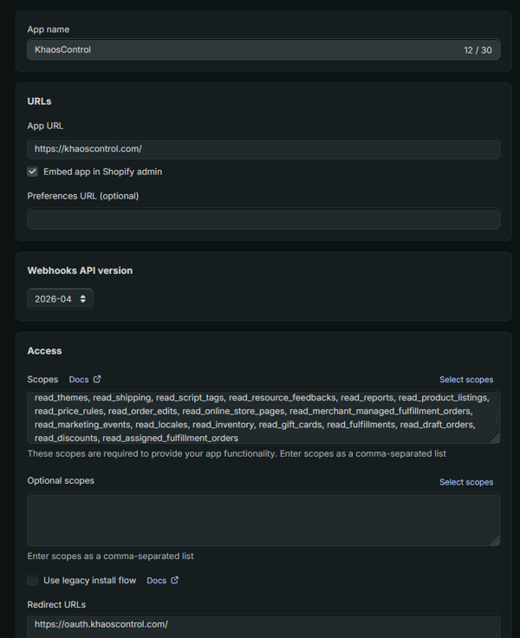Open the Docs link beside Scopes

click(x=79, y=380)
